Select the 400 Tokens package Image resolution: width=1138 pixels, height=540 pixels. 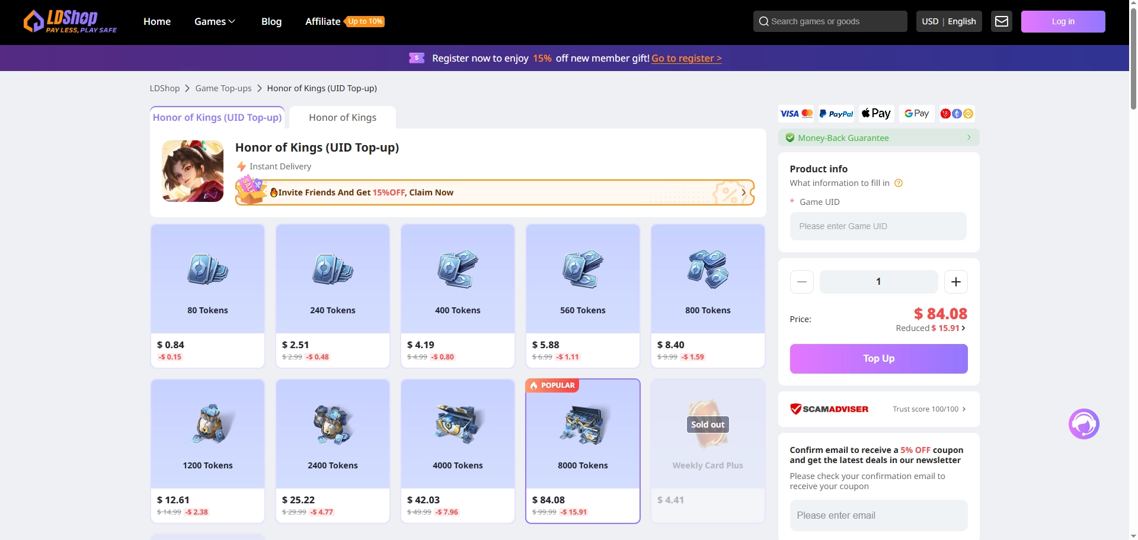point(458,296)
